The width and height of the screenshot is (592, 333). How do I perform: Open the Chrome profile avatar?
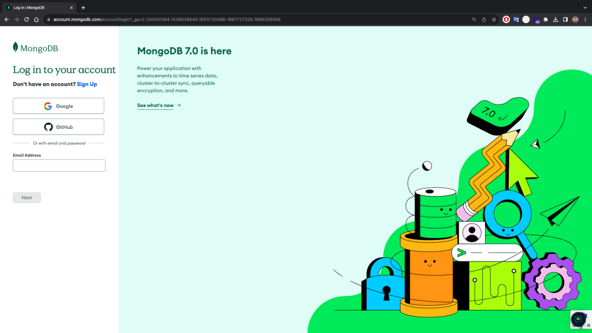click(575, 19)
